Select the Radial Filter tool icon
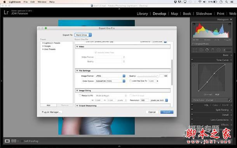The width and height of the screenshot is (237, 148). click(x=218, y=50)
